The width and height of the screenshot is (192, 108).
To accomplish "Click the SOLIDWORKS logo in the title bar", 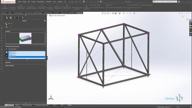I will pos(8,2).
